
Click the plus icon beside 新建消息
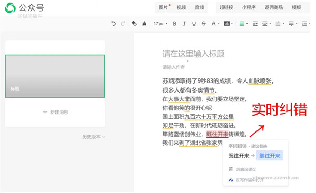[45, 112]
